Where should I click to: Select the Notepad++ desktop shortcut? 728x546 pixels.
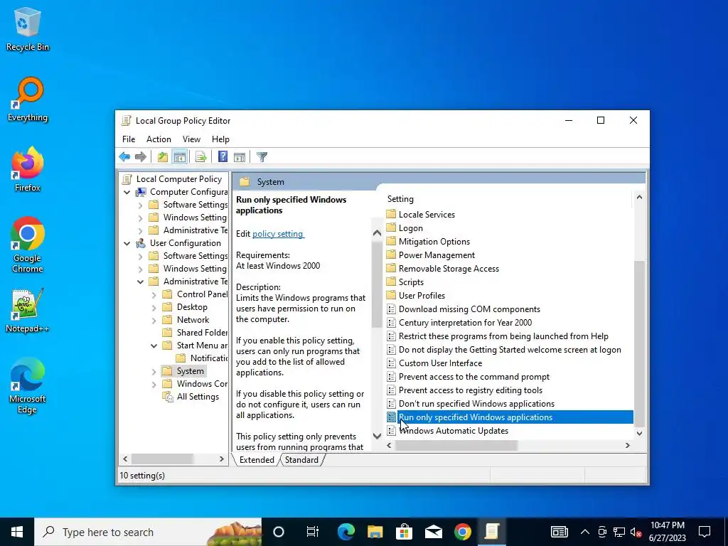coord(28,310)
